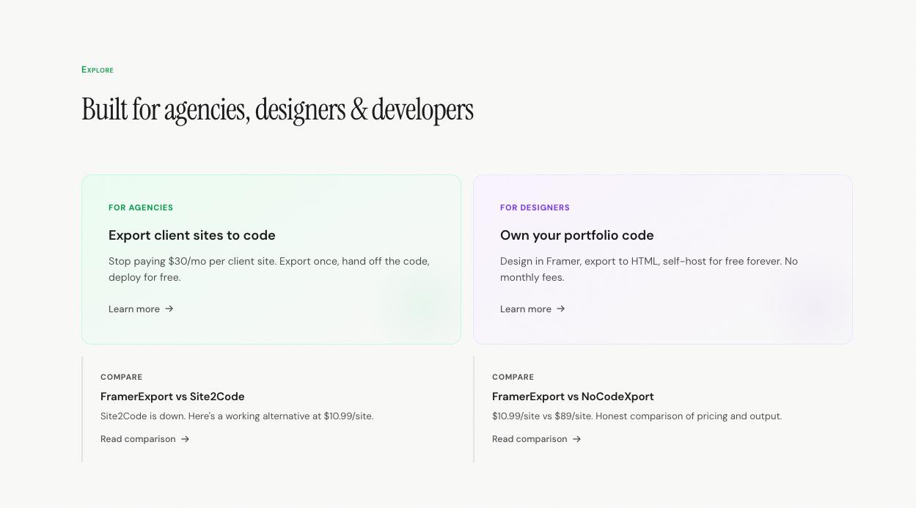This screenshot has height=508, width=916.
Task: Click the FramerExport vs Site2Code title
Action: coord(172,397)
